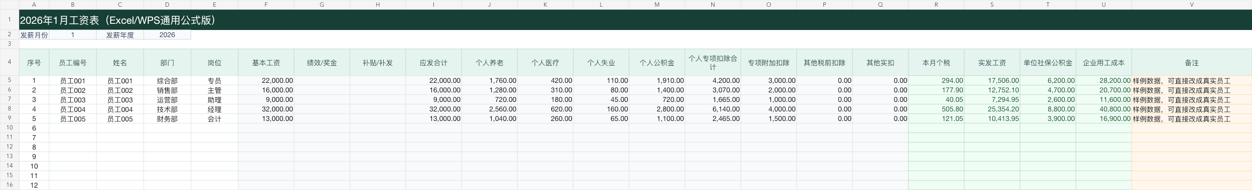Click tax value 294.00
The width and height of the screenshot is (1252, 190).
(936, 81)
